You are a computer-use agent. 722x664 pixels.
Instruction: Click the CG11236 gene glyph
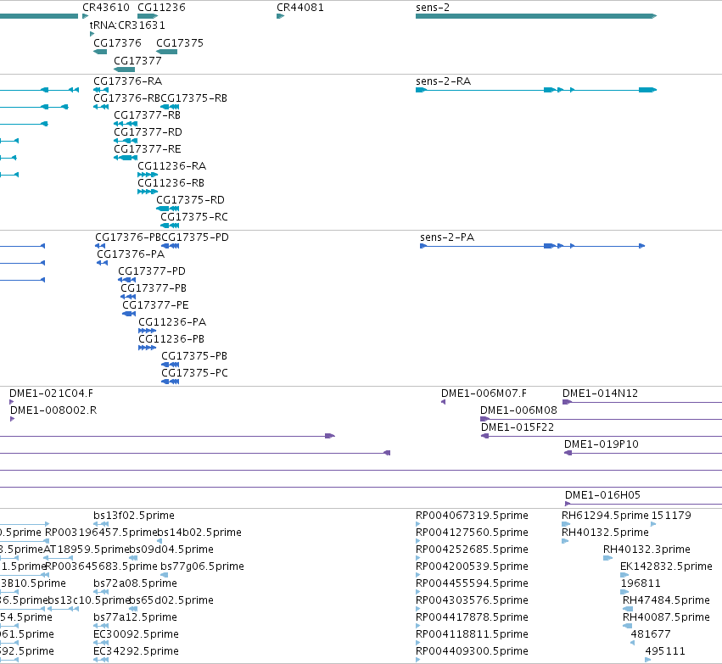148,16
